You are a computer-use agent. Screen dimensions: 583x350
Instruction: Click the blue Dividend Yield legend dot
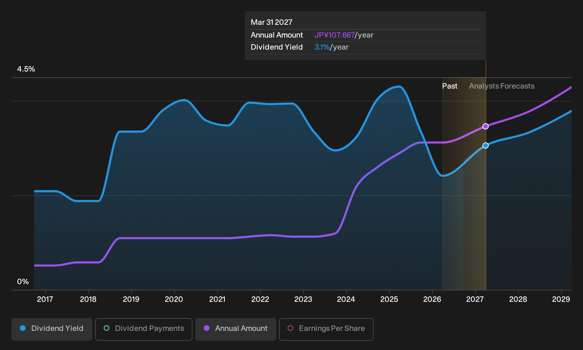click(23, 328)
